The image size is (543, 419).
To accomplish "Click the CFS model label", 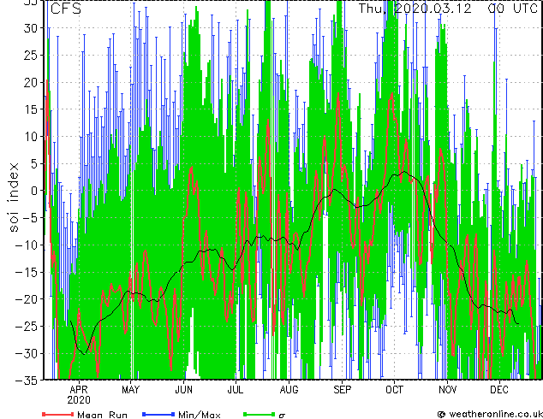I will tap(66, 9).
